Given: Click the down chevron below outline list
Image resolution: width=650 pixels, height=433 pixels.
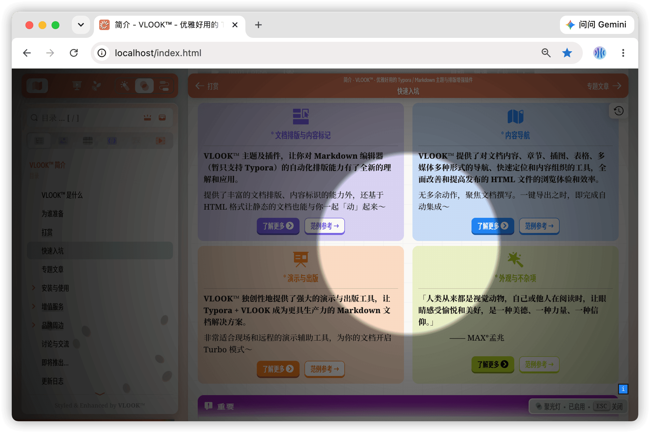Looking at the screenshot, I should [100, 394].
